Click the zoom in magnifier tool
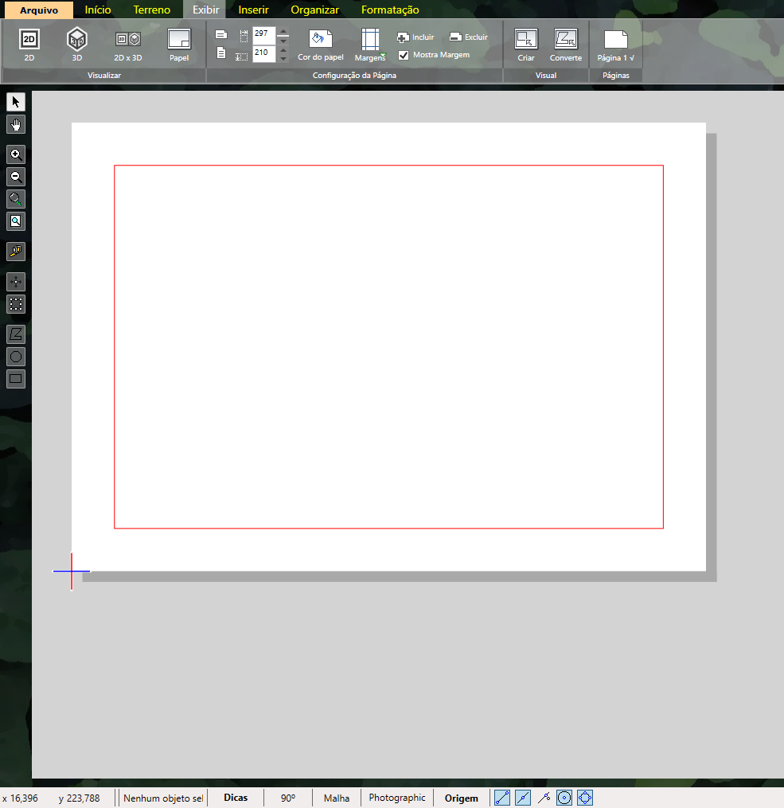The image size is (784, 808). tap(16, 154)
